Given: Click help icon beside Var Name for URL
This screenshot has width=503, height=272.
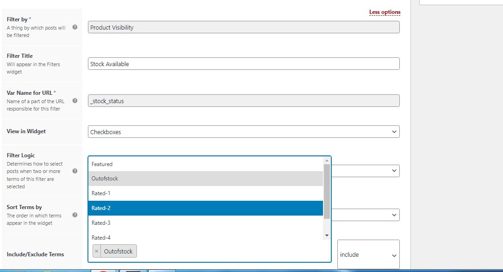Looking at the screenshot, I should (75, 101).
